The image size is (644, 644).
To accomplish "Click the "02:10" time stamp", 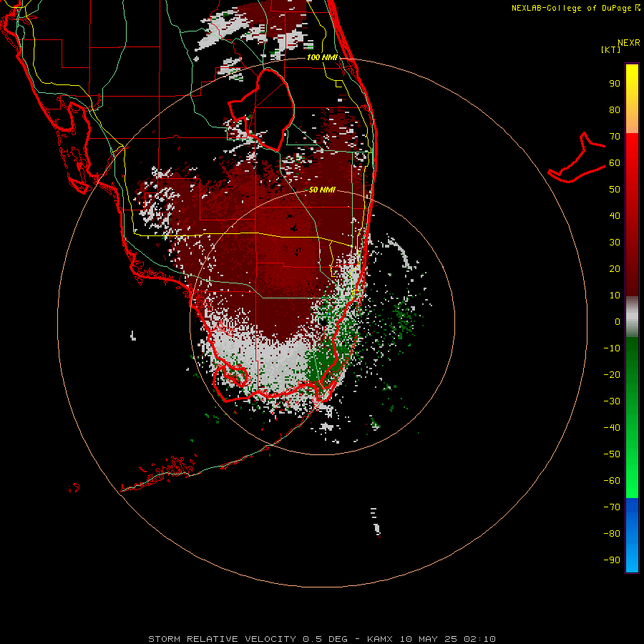I will click(x=479, y=639).
